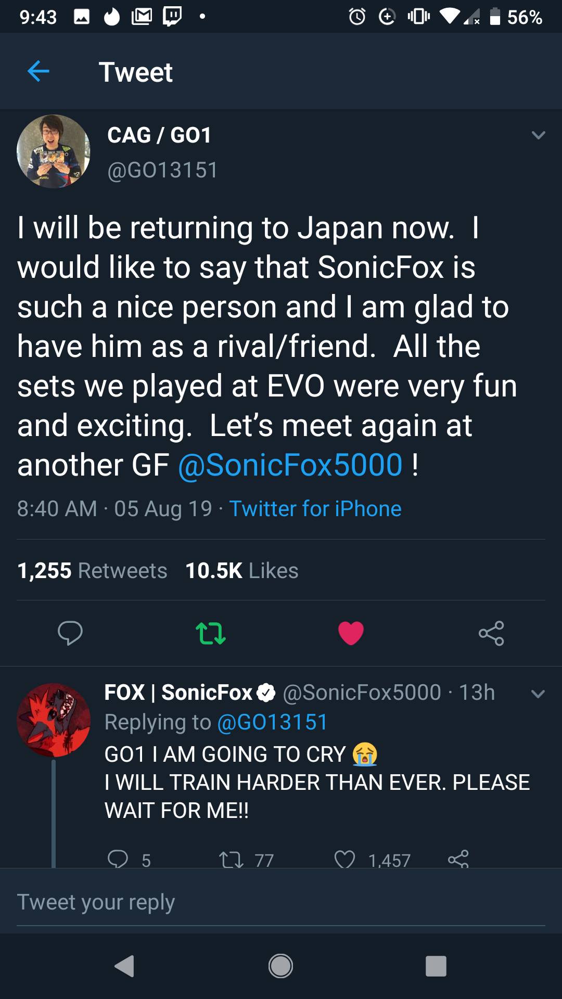Unlike GO1's tweet by tapping the red heart
The image size is (562, 999).
click(351, 633)
